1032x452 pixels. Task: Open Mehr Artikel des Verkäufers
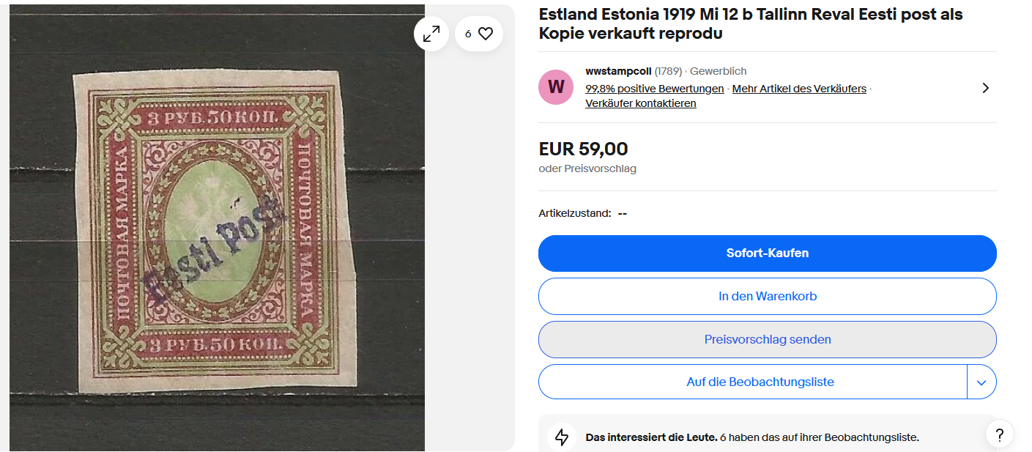click(x=799, y=89)
